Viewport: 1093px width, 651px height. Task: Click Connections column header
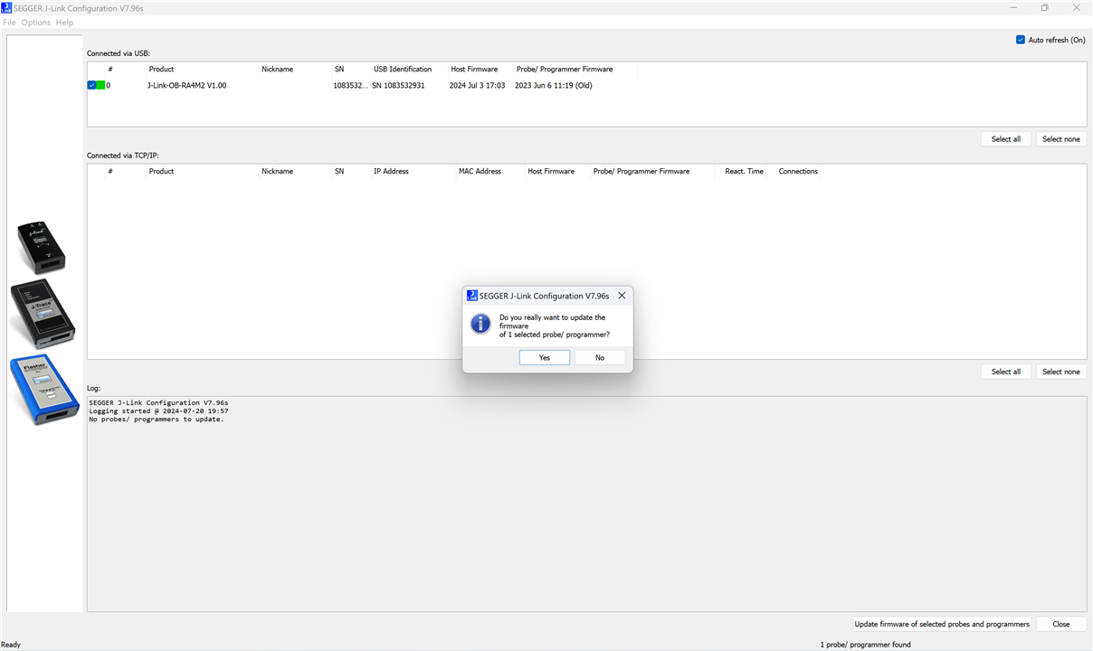coord(798,172)
